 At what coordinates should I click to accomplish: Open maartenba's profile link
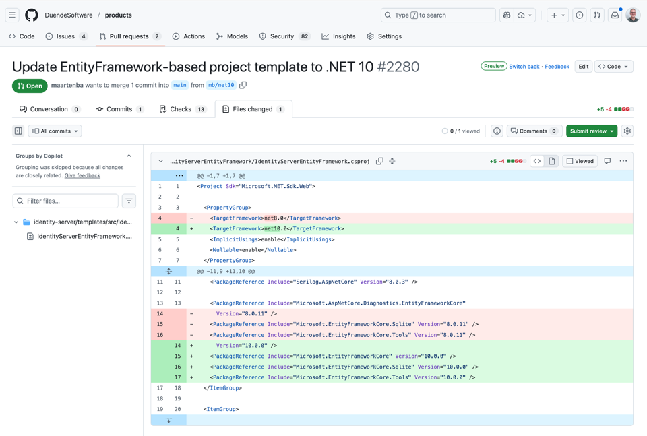67,85
